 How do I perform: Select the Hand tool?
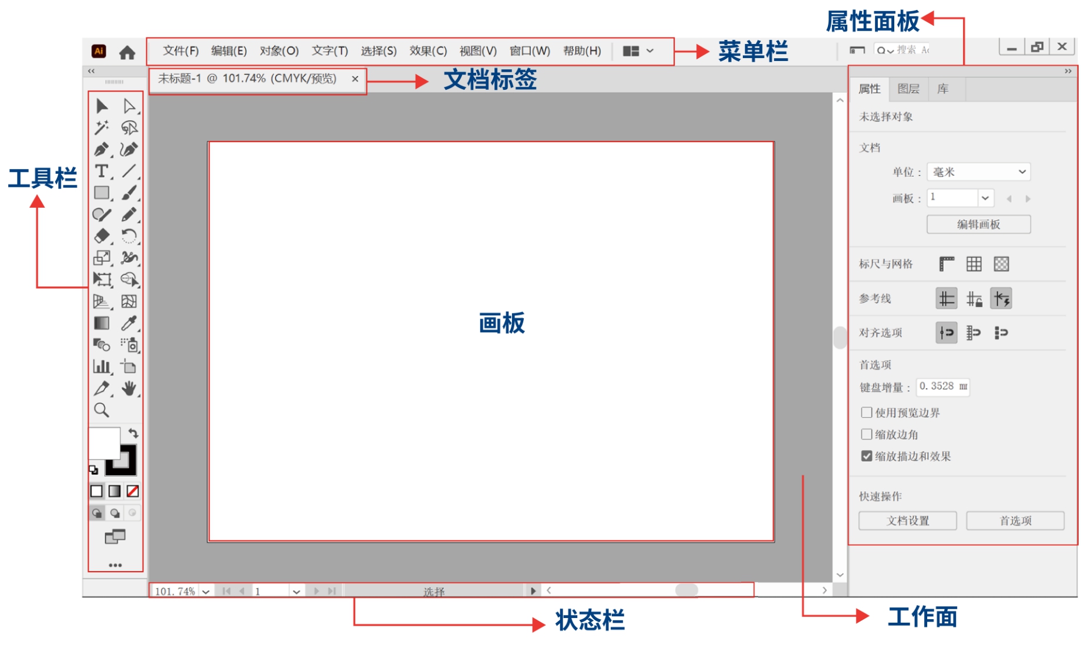(x=129, y=388)
